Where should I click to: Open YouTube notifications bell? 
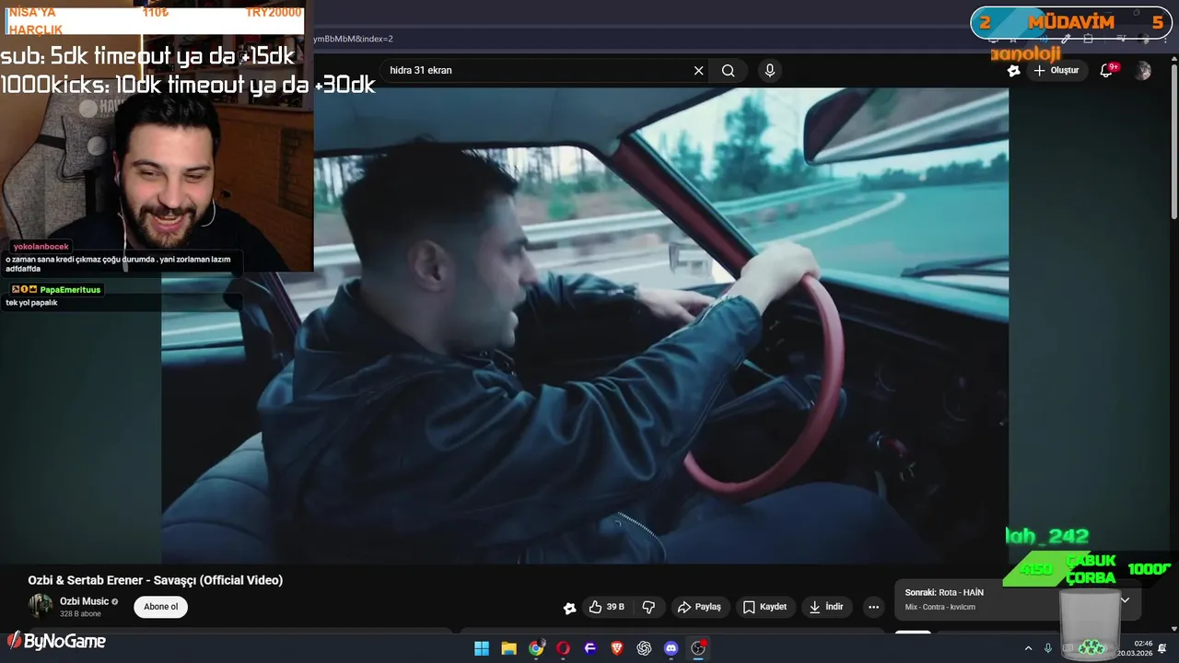1106,71
